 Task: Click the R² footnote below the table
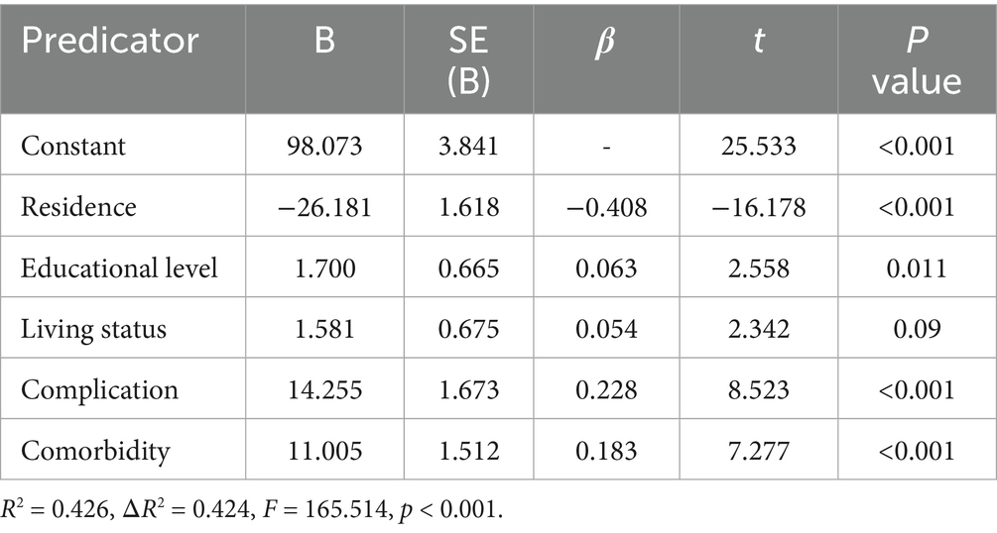[x=256, y=510]
